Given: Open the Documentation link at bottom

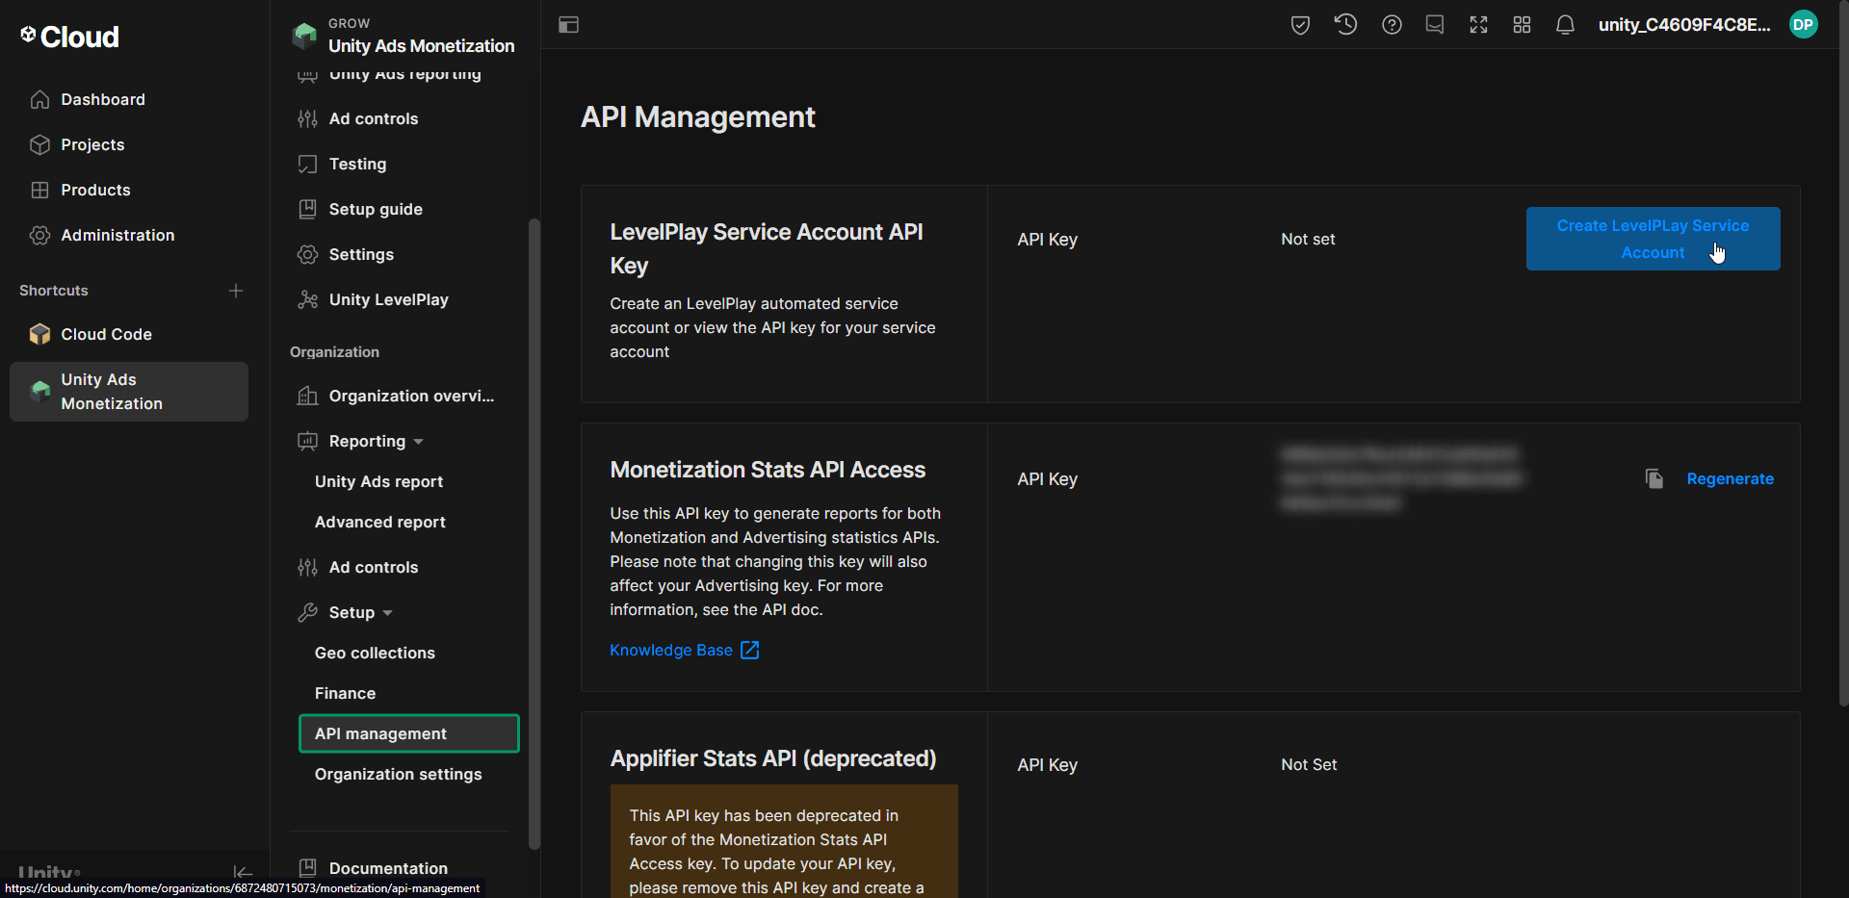Looking at the screenshot, I should click(387, 868).
